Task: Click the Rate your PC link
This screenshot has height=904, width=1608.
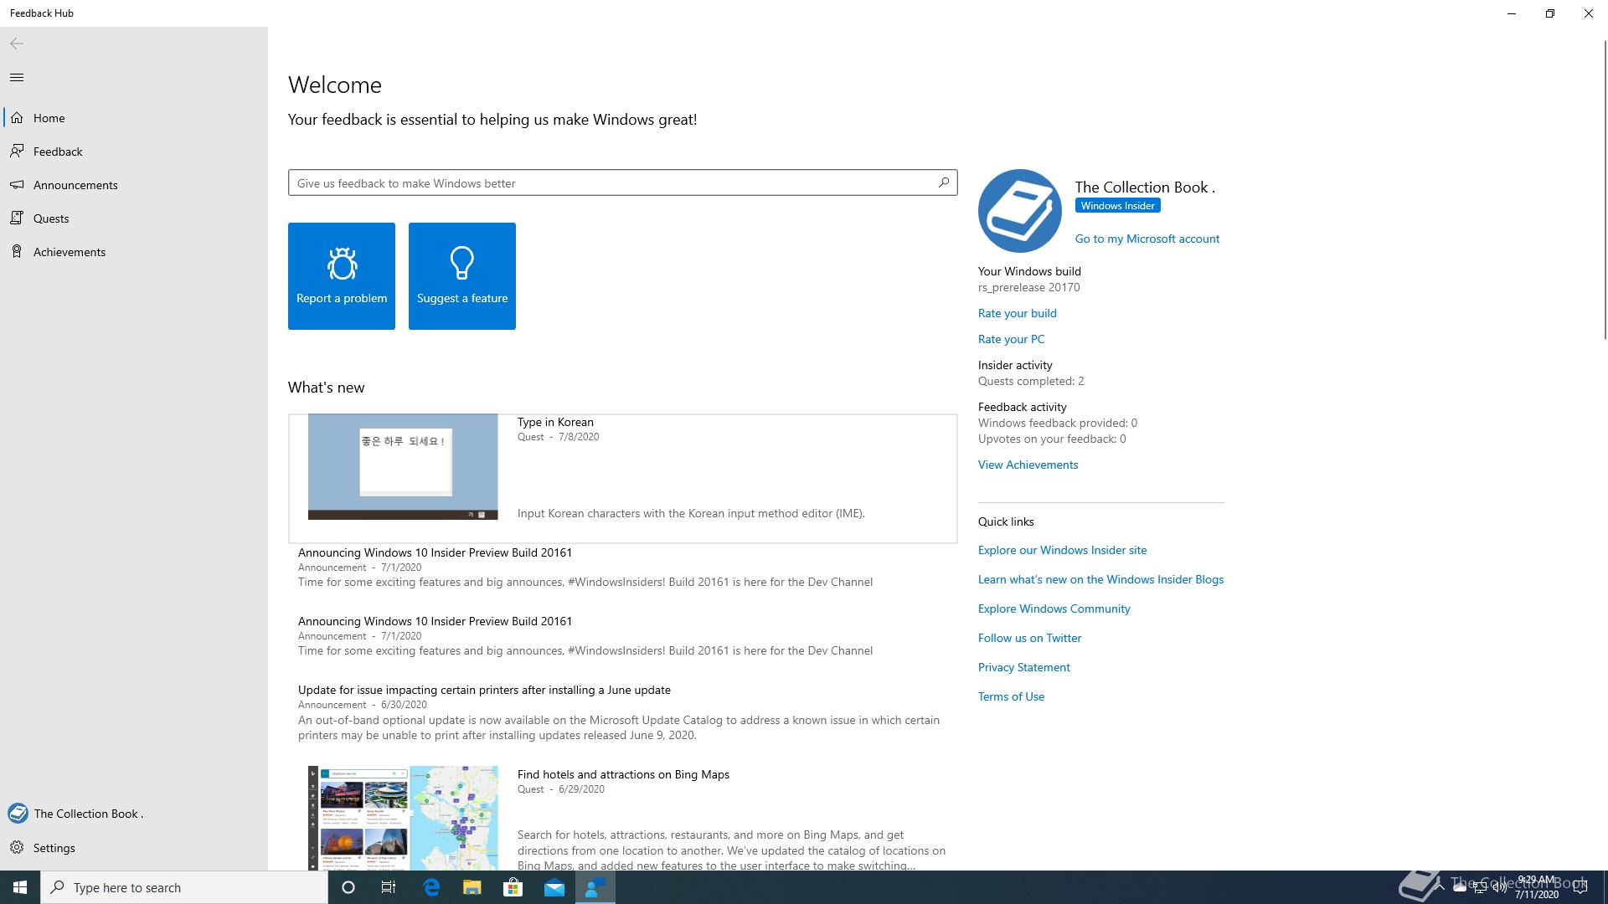Action: (1012, 339)
